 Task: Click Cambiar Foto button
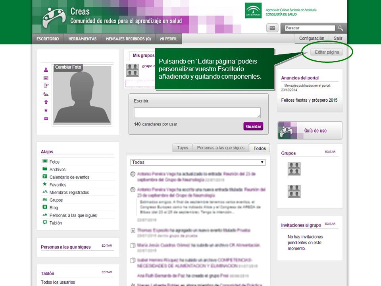(68, 67)
